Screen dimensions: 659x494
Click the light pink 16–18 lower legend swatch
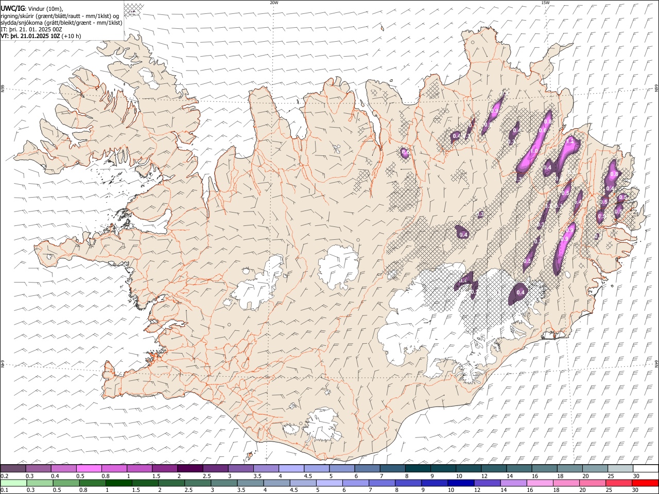[540, 483]
